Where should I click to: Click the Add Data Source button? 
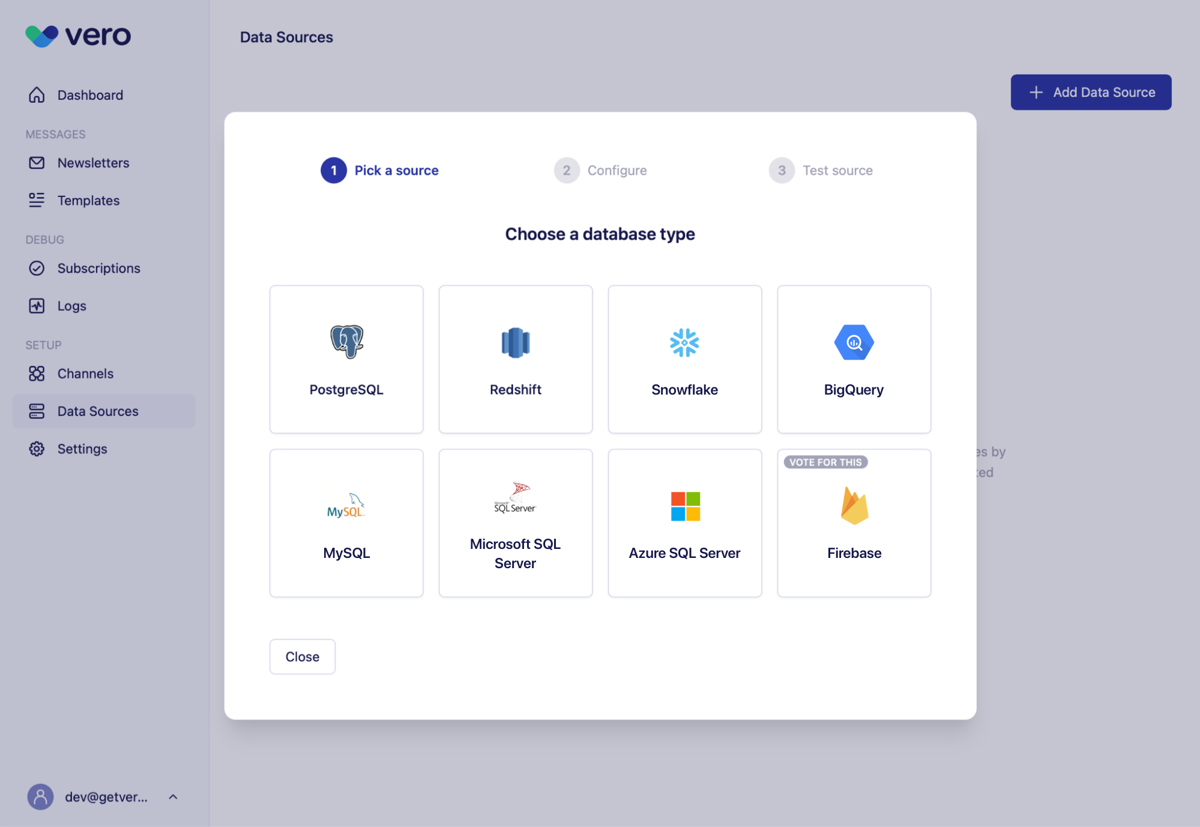point(1090,92)
